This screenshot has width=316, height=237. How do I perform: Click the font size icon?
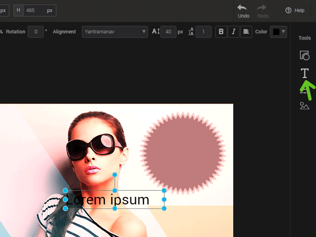point(156,32)
